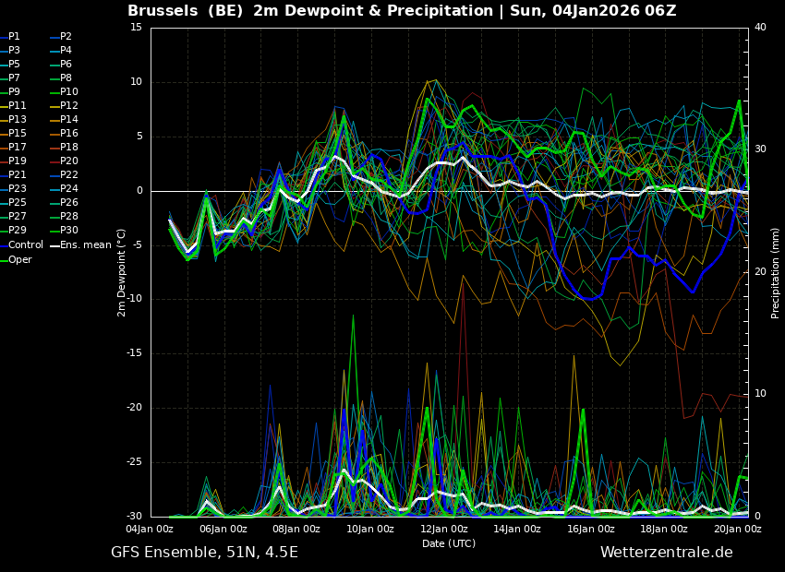Click the 40 precipitation axis value

pyautogui.click(x=760, y=28)
